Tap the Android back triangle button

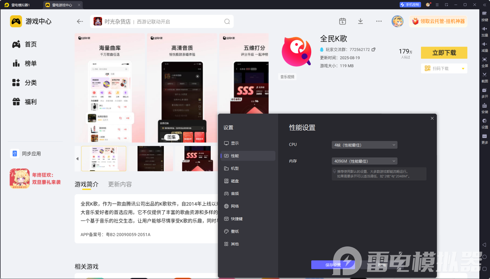(x=484, y=245)
